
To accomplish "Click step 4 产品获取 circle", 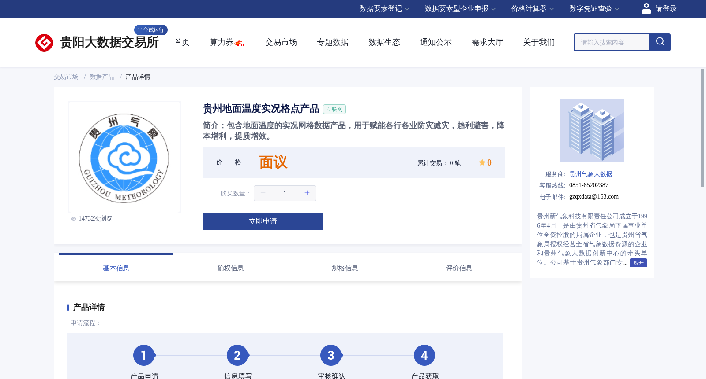I will [x=424, y=355].
